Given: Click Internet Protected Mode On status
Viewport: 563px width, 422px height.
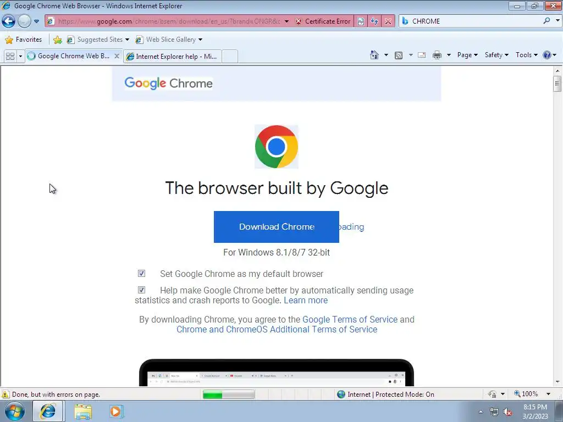Looking at the screenshot, I should [386, 395].
